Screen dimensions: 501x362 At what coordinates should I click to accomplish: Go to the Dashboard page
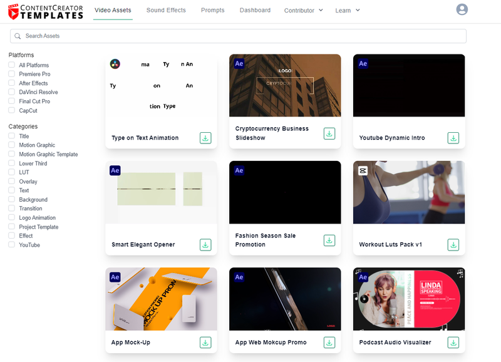255,10
